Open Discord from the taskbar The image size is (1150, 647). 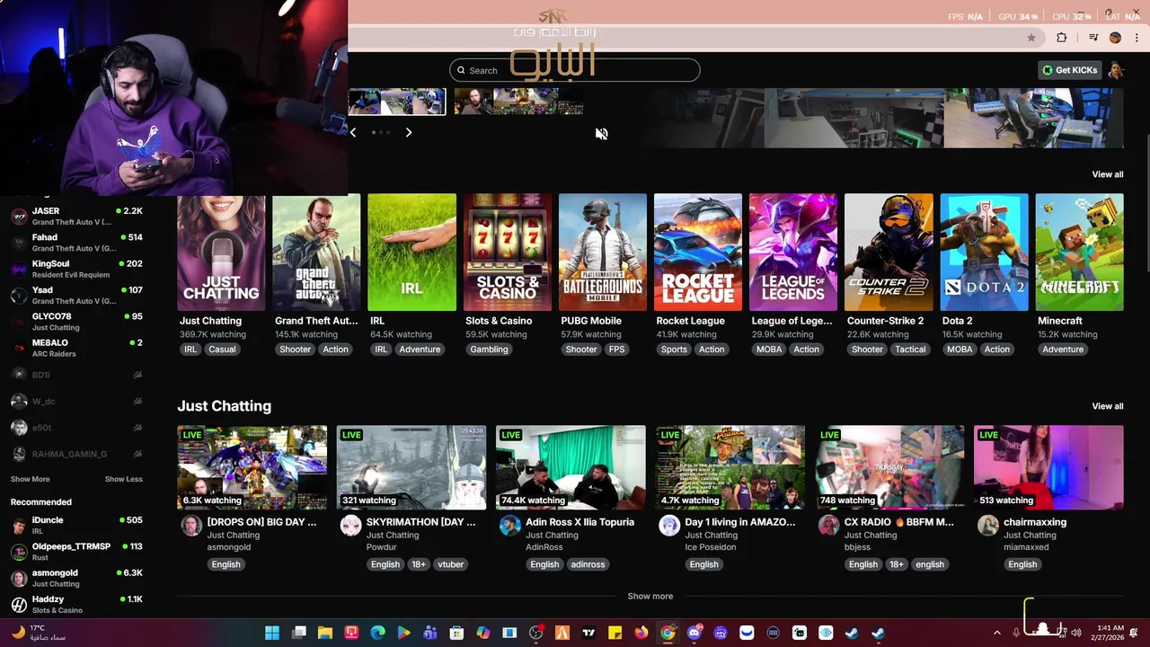[694, 633]
